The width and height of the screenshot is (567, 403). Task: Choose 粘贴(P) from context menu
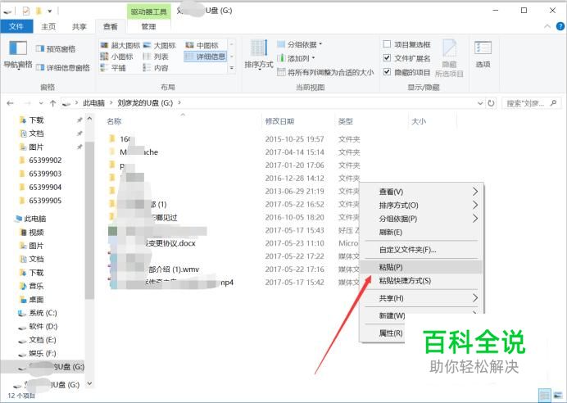tap(421, 267)
